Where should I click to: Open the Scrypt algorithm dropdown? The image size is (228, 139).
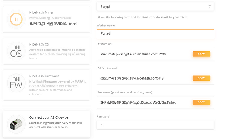(x=155, y=7)
